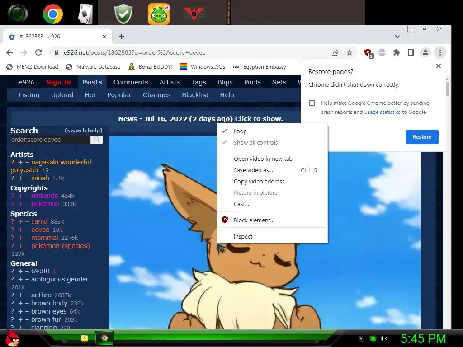
Task: Open the green shield security icon
Action: click(123, 14)
